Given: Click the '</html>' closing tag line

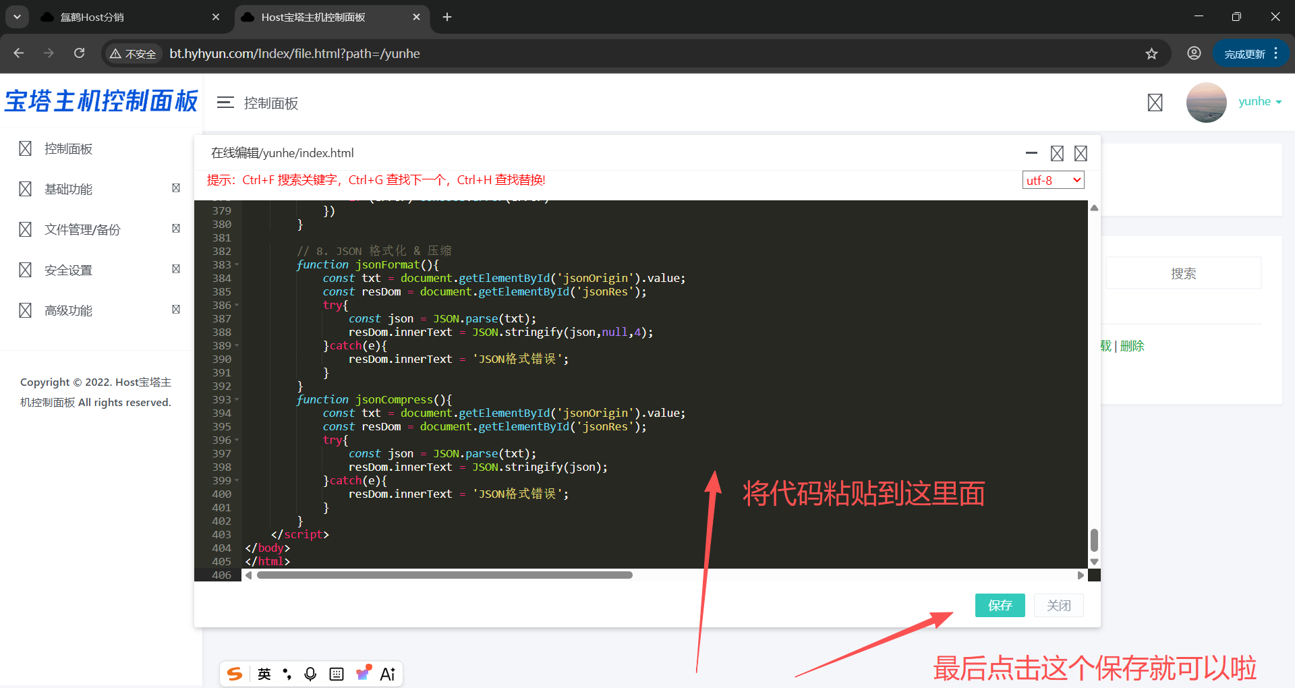Looking at the screenshot, I should [268, 562].
